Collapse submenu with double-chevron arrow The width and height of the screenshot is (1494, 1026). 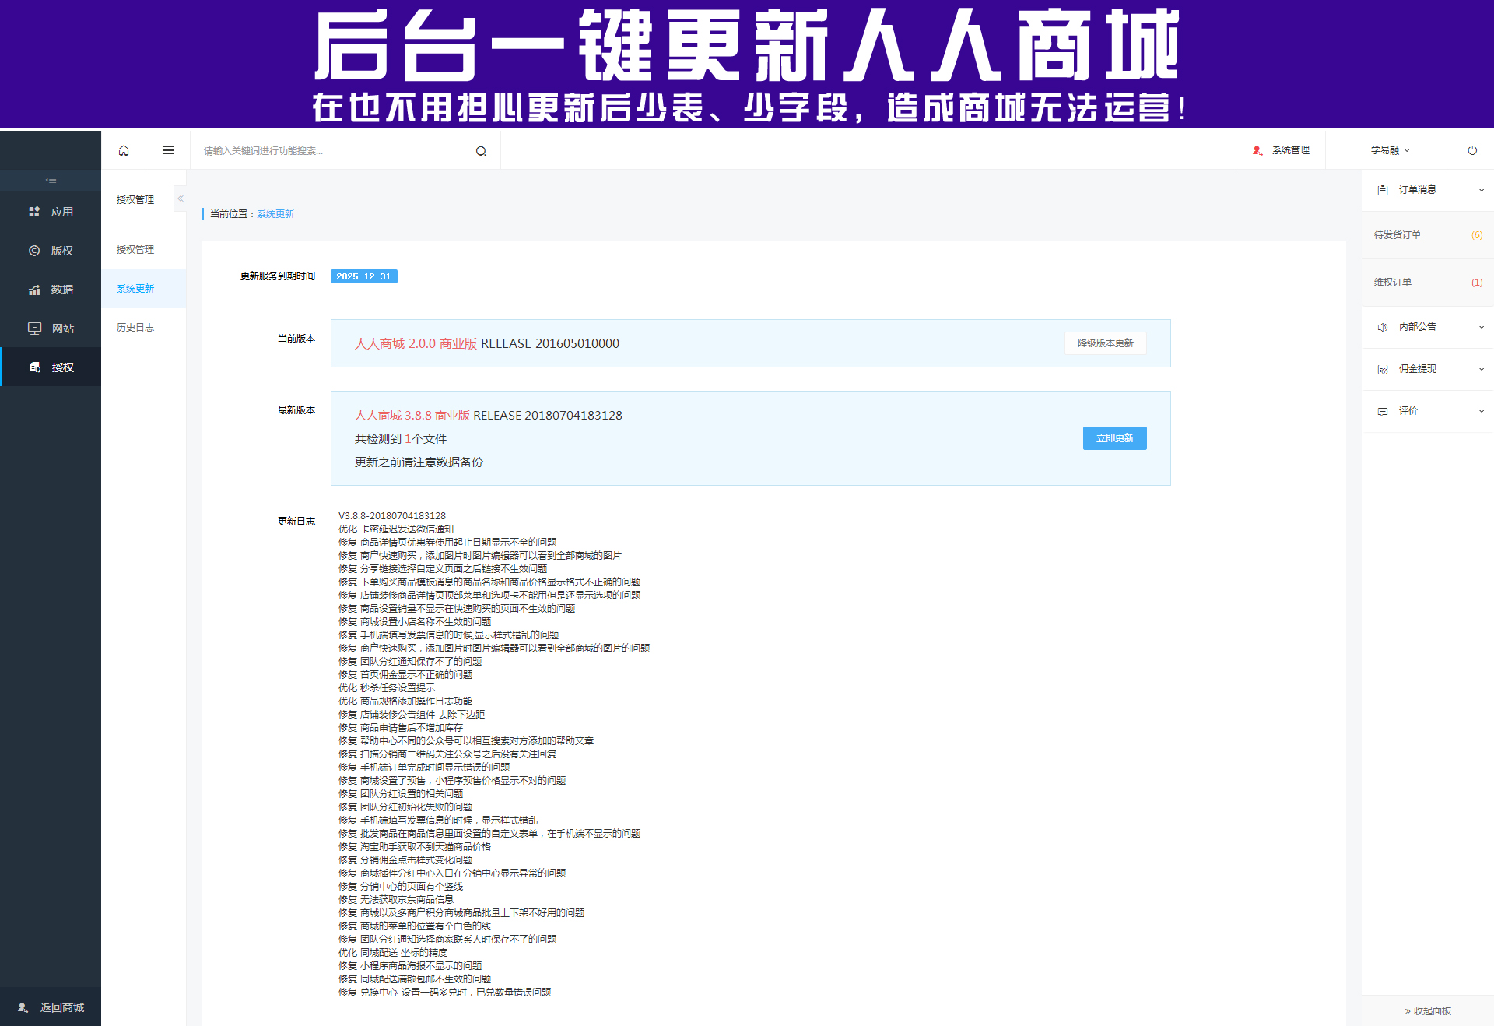(x=181, y=199)
